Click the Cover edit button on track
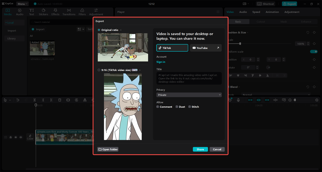The width and height of the screenshot is (322, 172). (30, 137)
